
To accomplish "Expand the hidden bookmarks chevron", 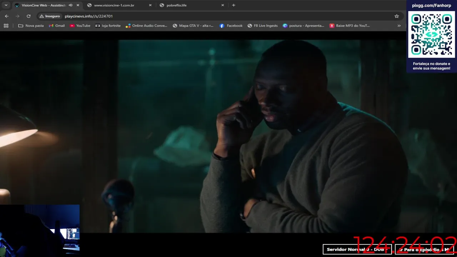I will coord(399,26).
